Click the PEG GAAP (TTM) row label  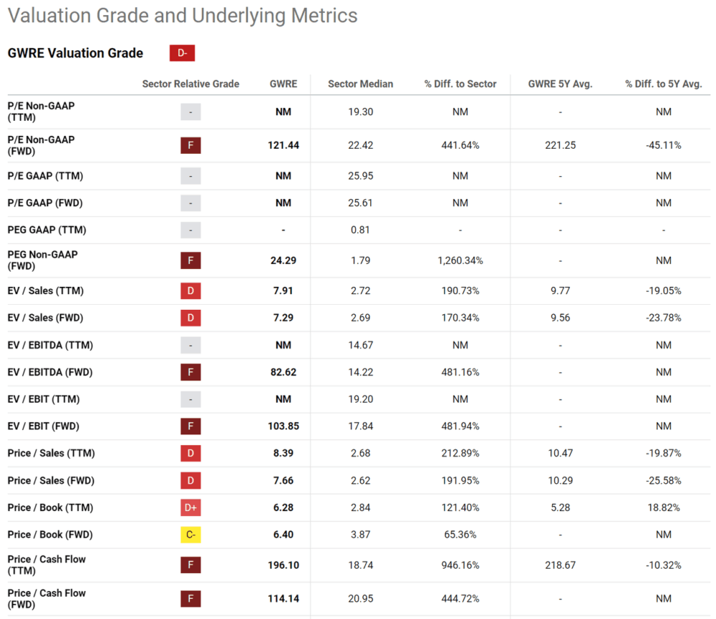(47, 230)
